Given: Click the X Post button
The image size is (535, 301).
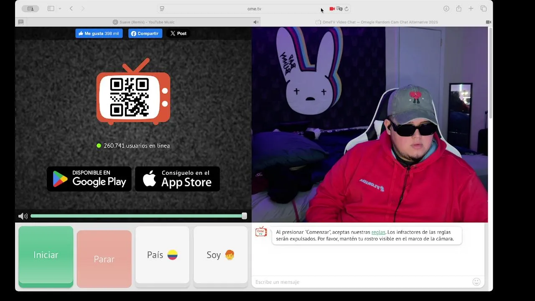Looking at the screenshot, I should click(178, 33).
